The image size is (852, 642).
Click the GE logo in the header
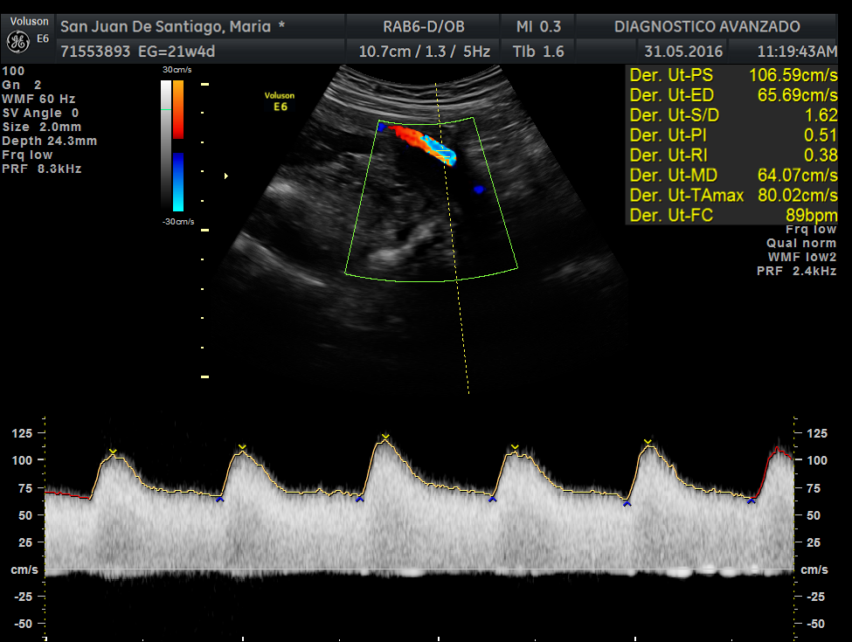17,41
